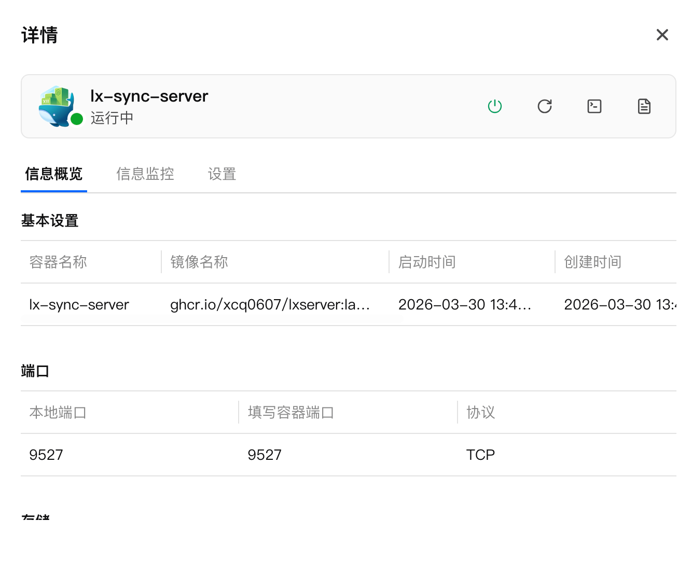
Task: Click the 镜像名称 column header
Action: point(199,262)
